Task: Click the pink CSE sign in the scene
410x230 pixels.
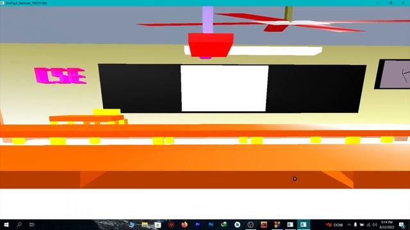Action: point(60,75)
